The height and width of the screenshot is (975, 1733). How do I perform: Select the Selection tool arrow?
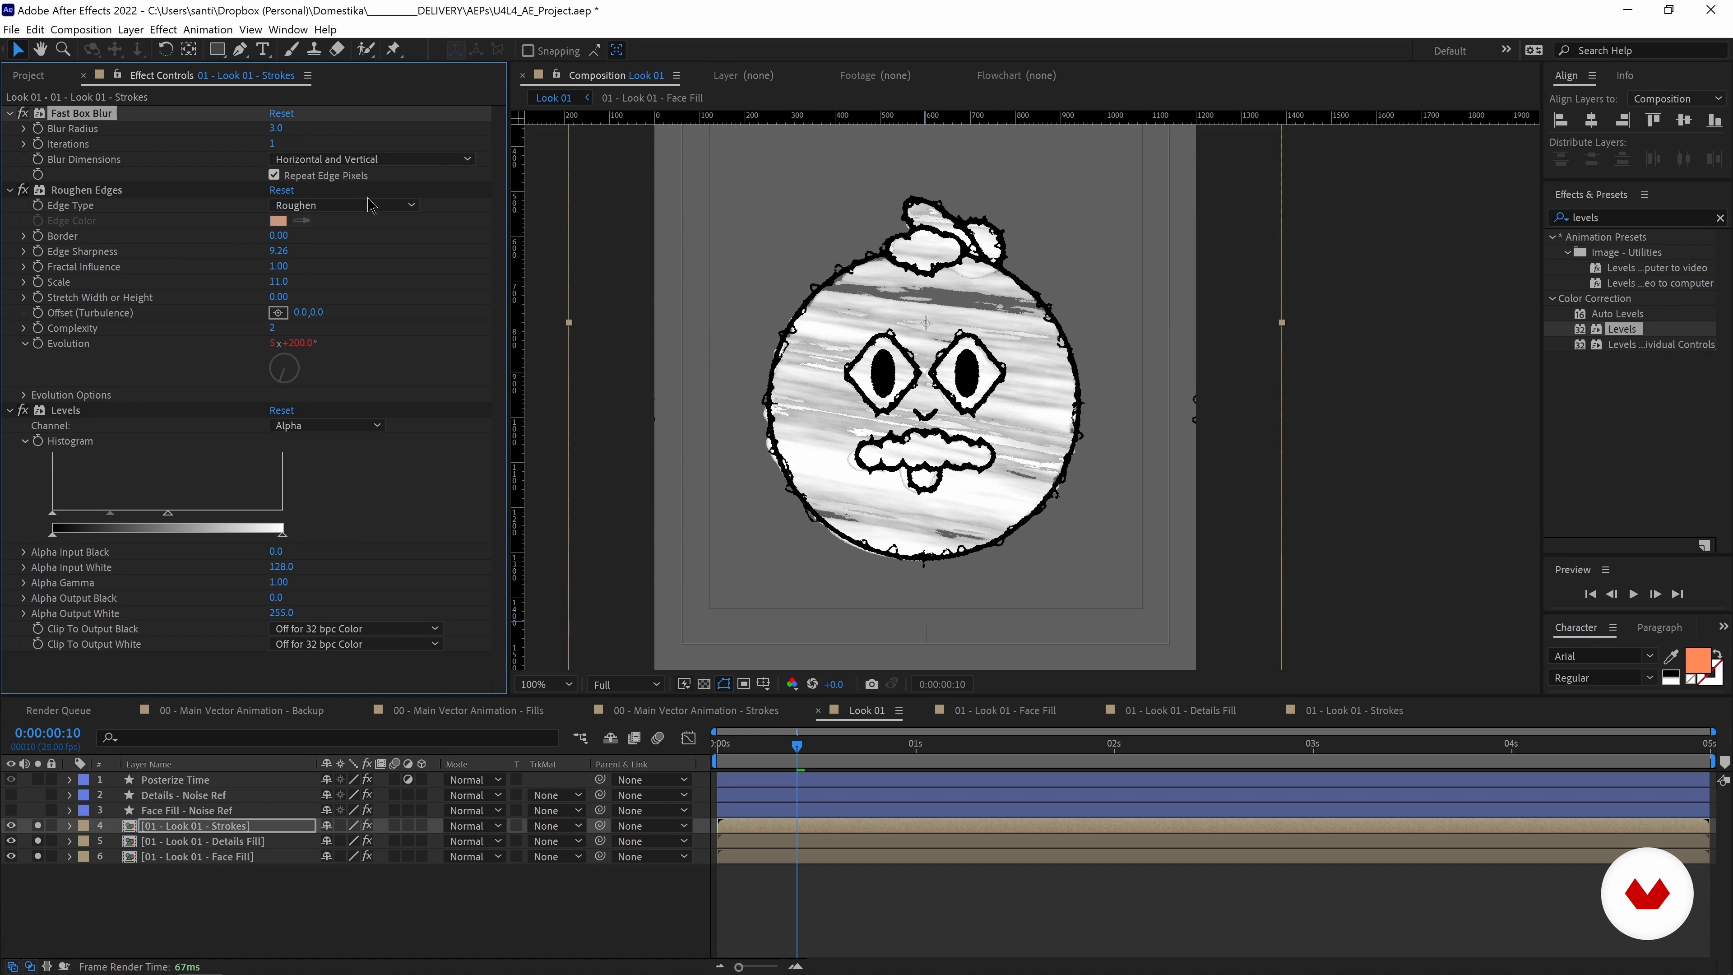pos(18,49)
